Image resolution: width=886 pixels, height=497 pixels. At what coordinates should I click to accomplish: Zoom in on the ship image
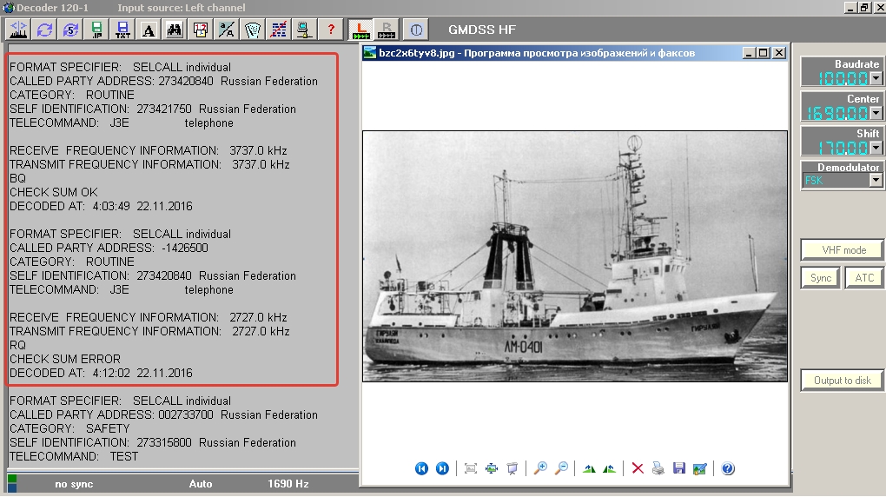pyautogui.click(x=540, y=468)
